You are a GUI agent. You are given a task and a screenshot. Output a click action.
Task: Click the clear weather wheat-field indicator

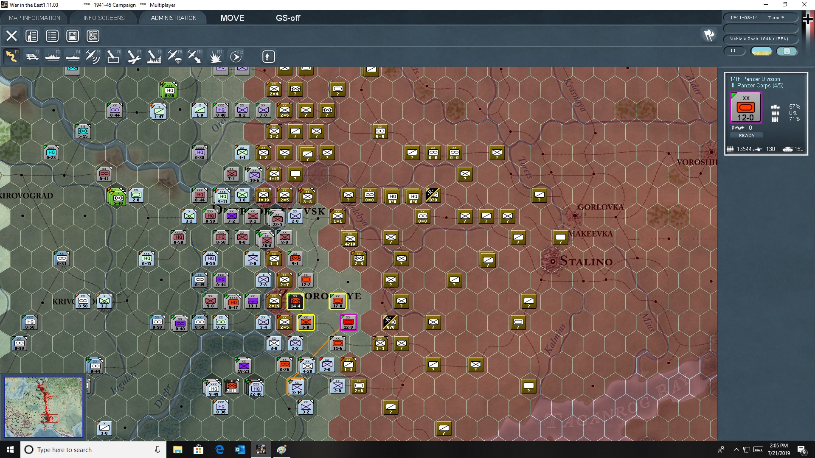(x=762, y=51)
